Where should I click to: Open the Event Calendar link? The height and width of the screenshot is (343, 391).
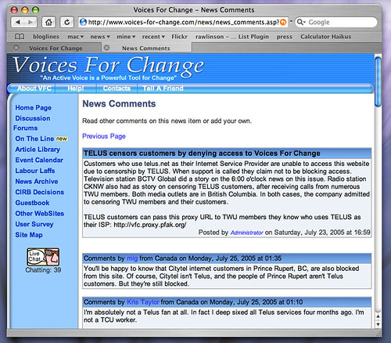click(39, 160)
